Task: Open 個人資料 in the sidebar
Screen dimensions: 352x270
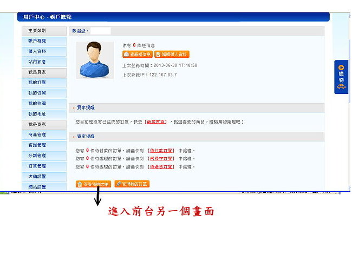Action: (37, 51)
